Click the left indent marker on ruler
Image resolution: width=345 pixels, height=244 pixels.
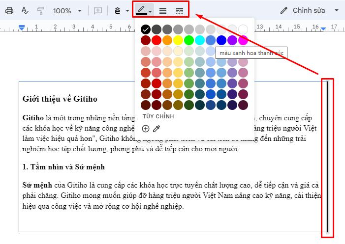22,27
